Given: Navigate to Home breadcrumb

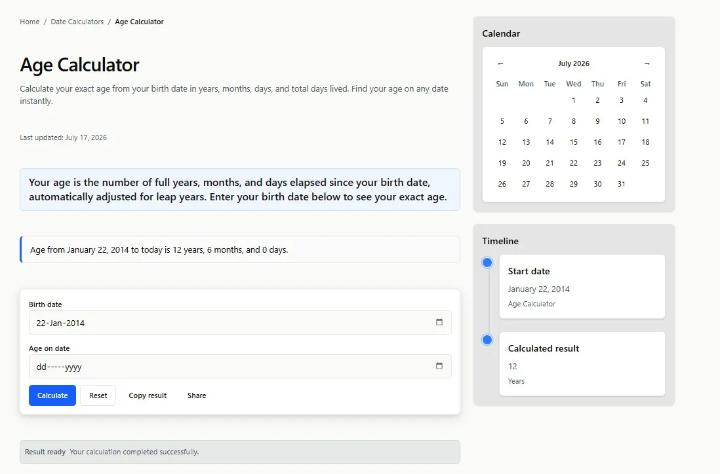Looking at the screenshot, I should [x=30, y=22].
